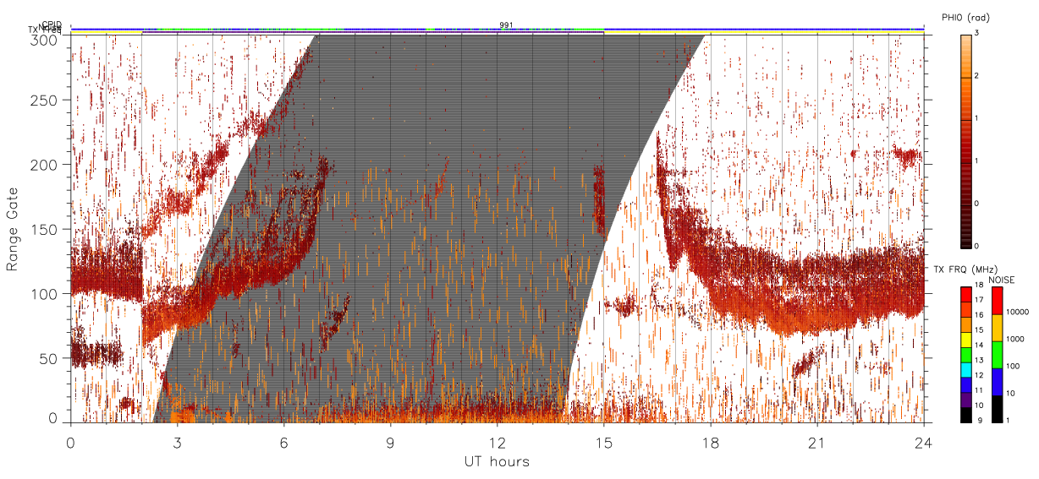This screenshot has width=1039, height=479.
Task: Click the '14' label on TX FRQ legend
Action: coord(978,346)
